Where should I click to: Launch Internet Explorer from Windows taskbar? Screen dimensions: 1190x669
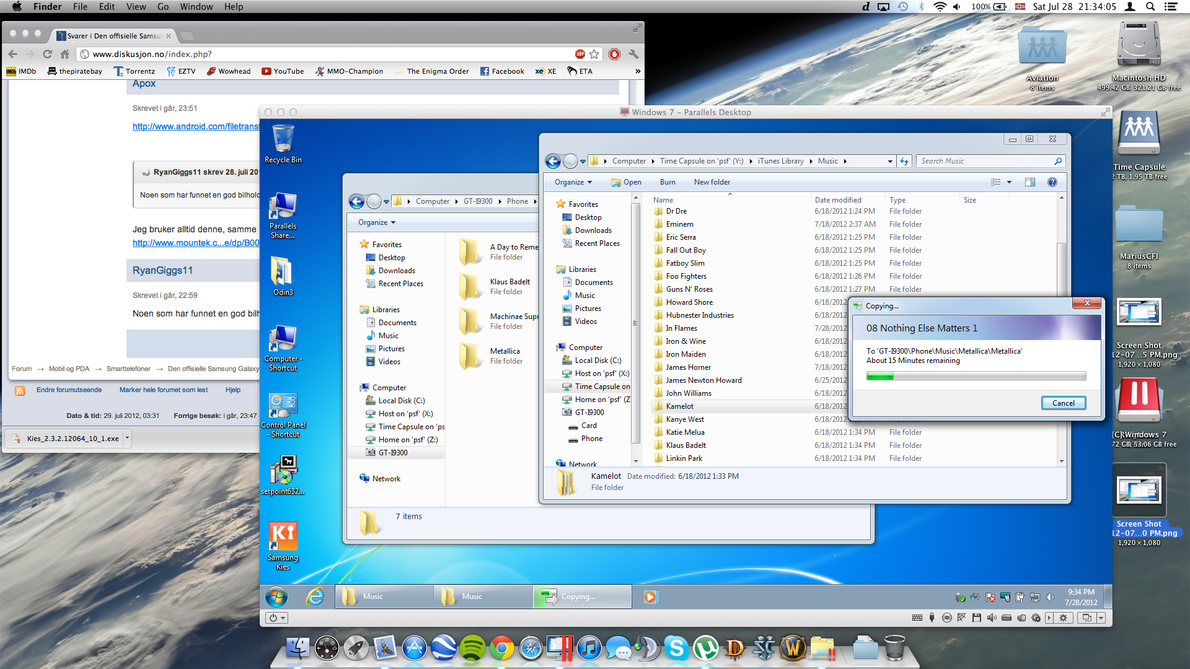coord(315,597)
